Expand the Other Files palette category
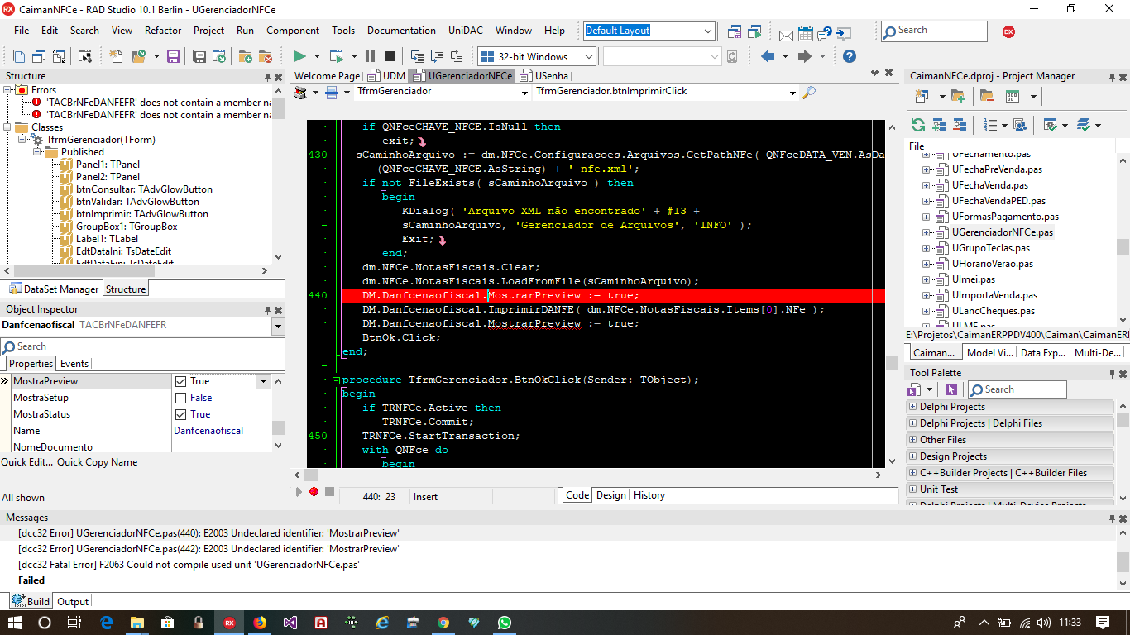Screen dimensions: 1130x635 [912, 440]
